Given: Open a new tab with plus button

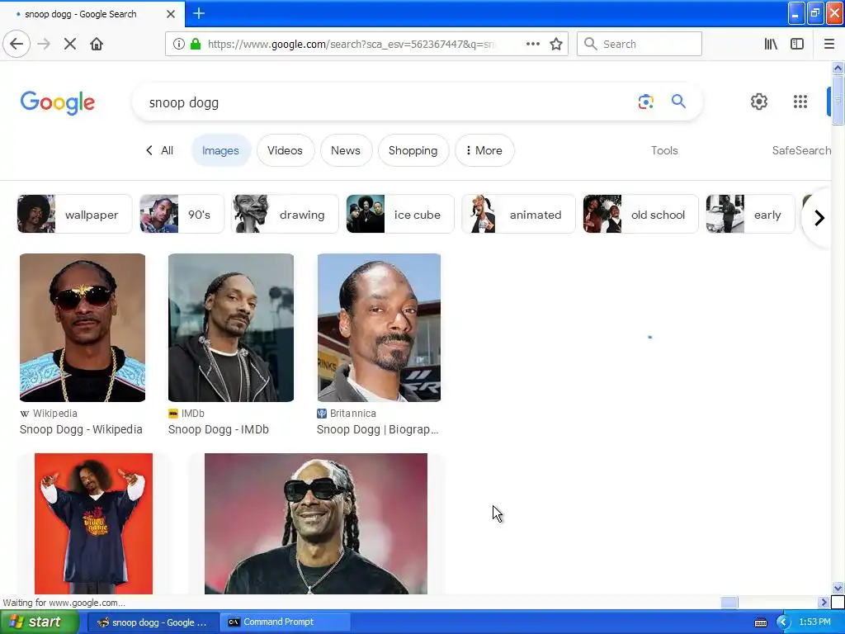Looking at the screenshot, I should click(198, 13).
